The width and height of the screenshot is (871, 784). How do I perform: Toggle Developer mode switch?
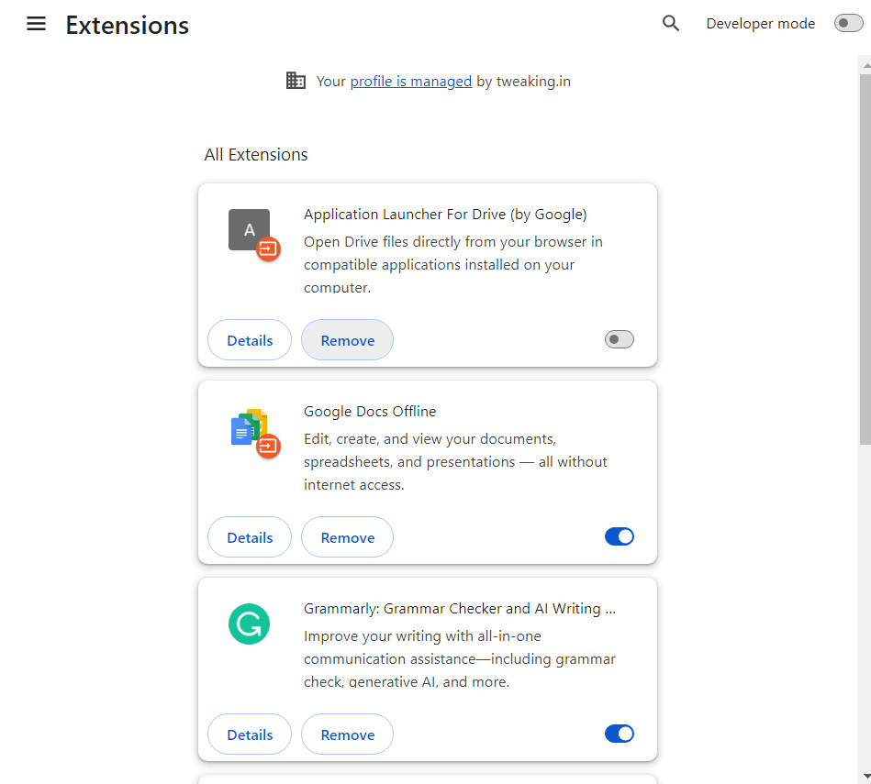[848, 24]
